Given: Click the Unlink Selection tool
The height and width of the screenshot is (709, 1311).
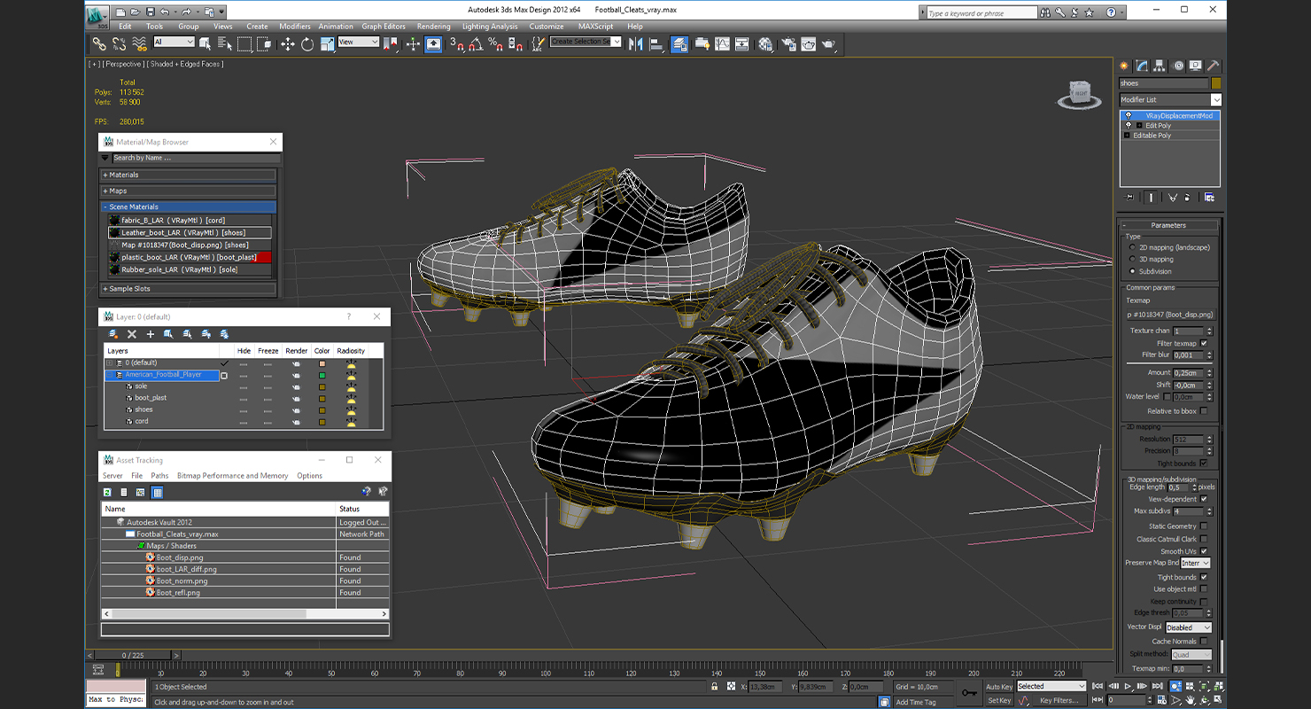Looking at the screenshot, I should [x=120, y=43].
